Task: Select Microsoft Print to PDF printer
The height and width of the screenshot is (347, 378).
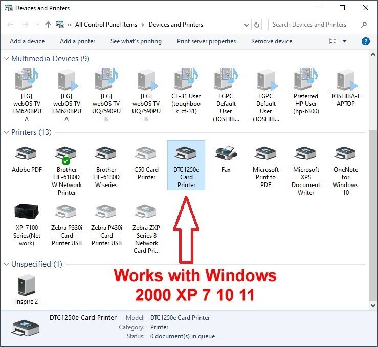Action: [x=265, y=153]
